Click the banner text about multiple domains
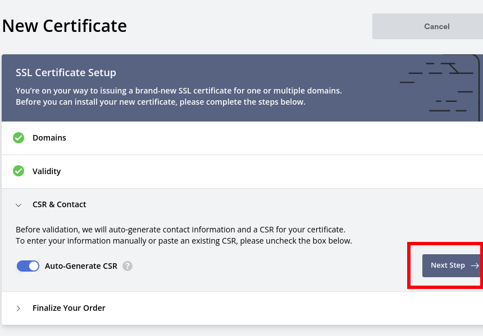 point(179,90)
